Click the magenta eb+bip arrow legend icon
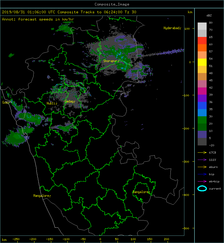This screenshot has width=224, height=243. click(x=202, y=182)
